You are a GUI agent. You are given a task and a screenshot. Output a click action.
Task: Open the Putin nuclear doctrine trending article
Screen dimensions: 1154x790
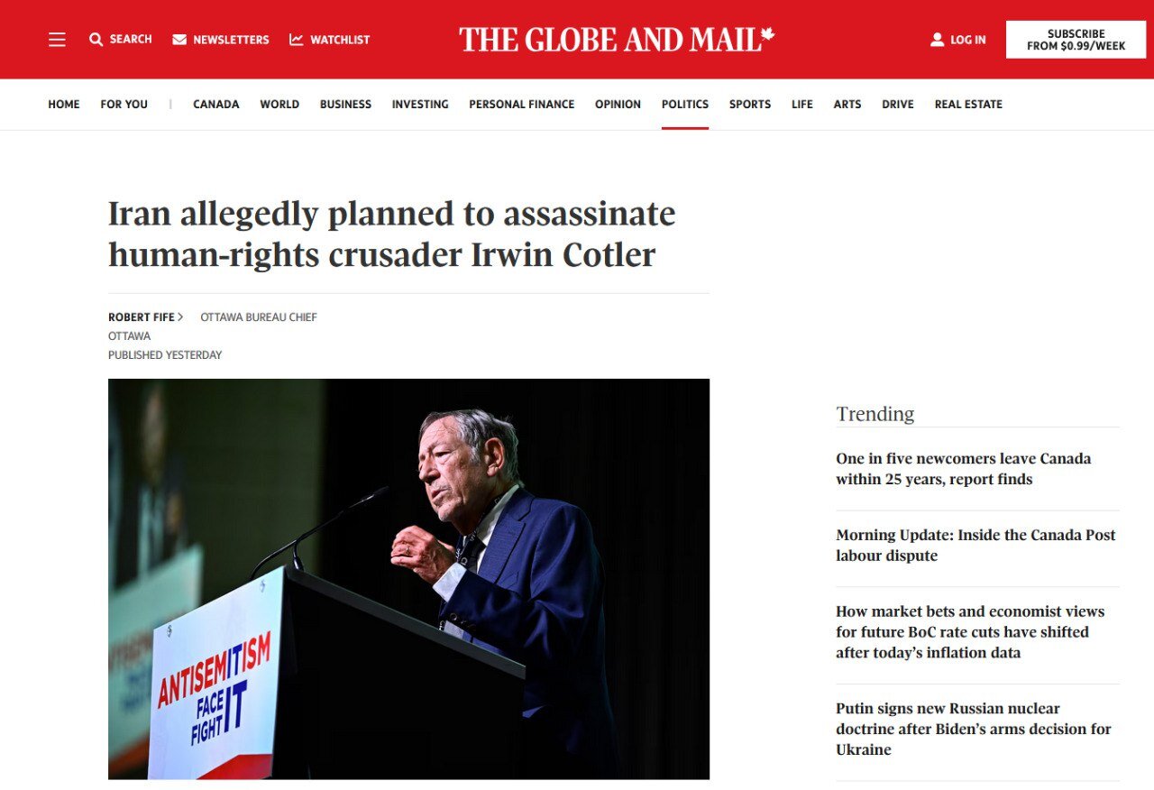point(973,729)
